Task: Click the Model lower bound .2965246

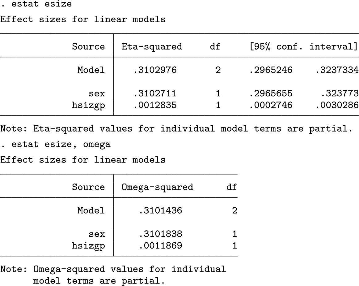Action: 270,70
